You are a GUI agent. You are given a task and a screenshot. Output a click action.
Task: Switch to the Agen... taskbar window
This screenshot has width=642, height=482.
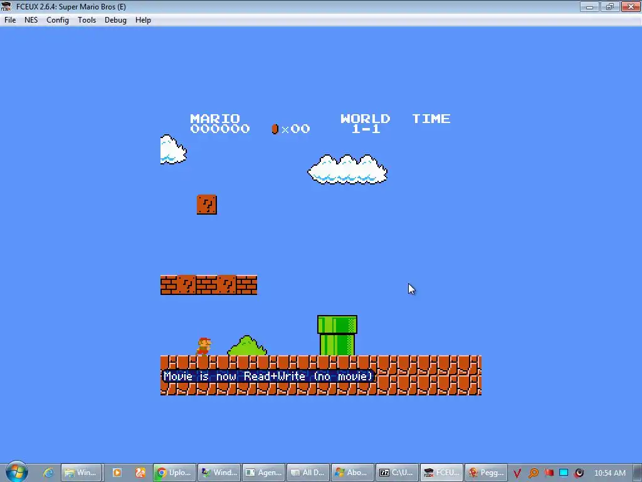(264, 473)
